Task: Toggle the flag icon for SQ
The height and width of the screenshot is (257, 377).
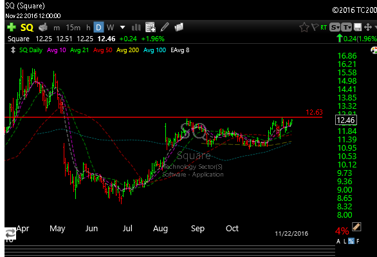Action: (315, 27)
